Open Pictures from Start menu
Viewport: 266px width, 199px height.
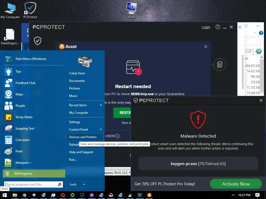(x=75, y=88)
